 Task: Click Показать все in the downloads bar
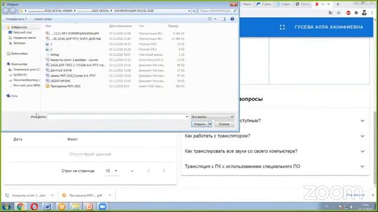click(x=356, y=195)
